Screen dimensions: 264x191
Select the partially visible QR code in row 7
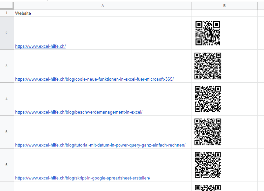(x=208, y=188)
